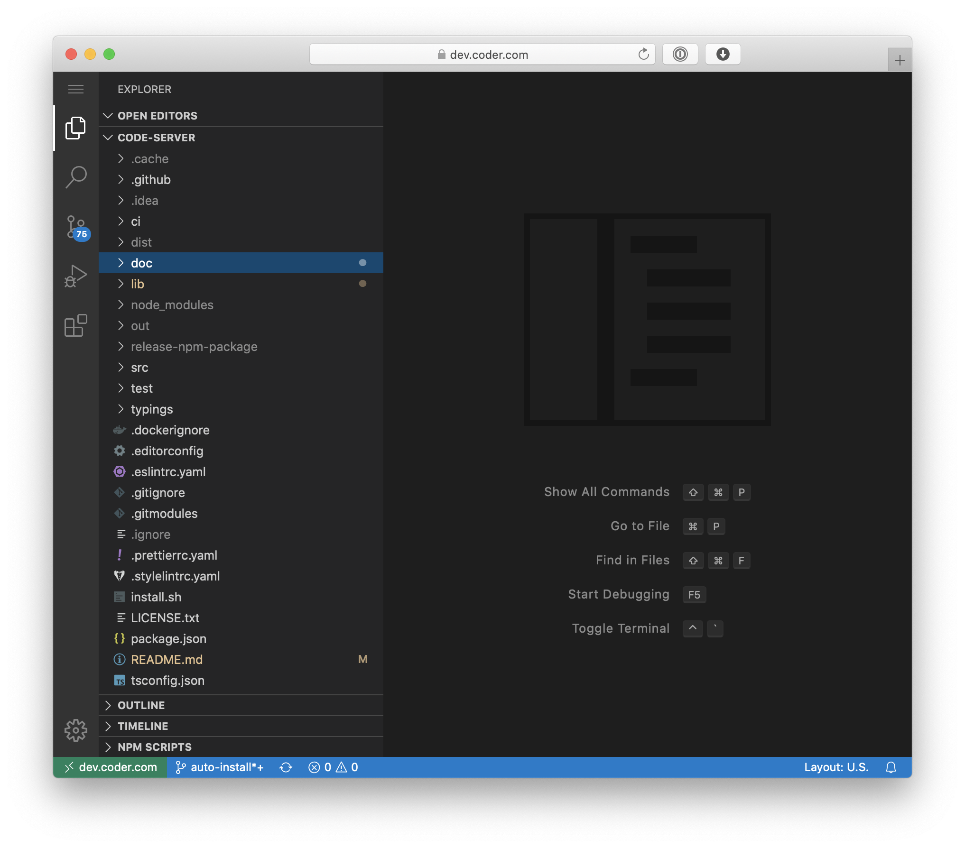Screen dimensions: 965x848
Task: Open package.json from file tree
Action: click(168, 638)
